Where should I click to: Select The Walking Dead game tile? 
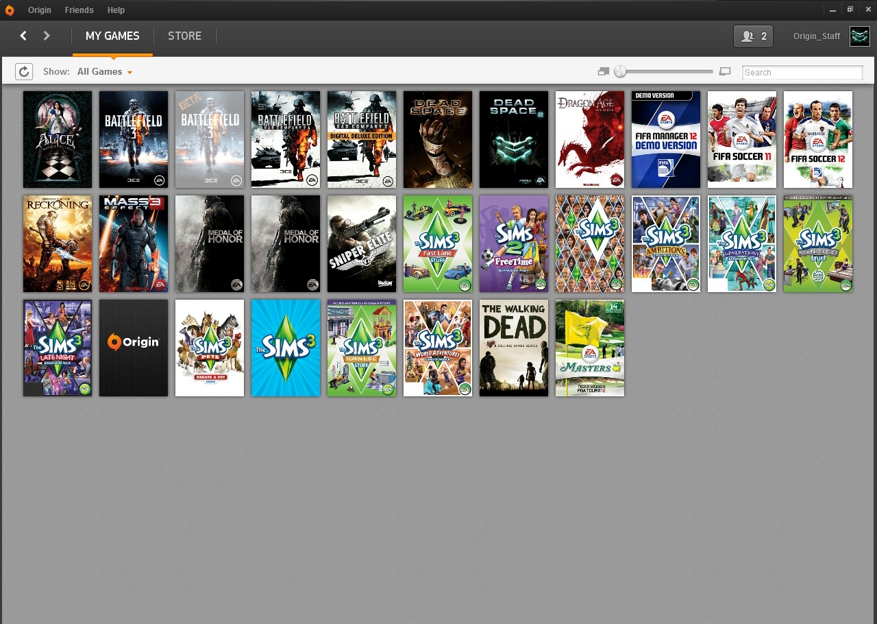pos(514,348)
